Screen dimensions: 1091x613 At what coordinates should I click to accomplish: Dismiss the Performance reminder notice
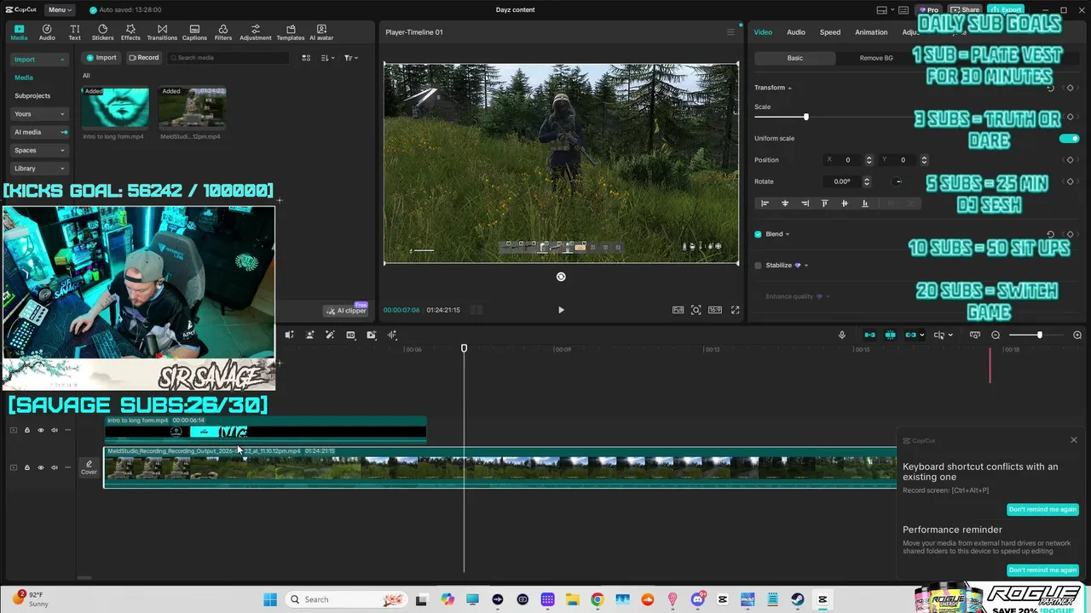(x=1042, y=570)
